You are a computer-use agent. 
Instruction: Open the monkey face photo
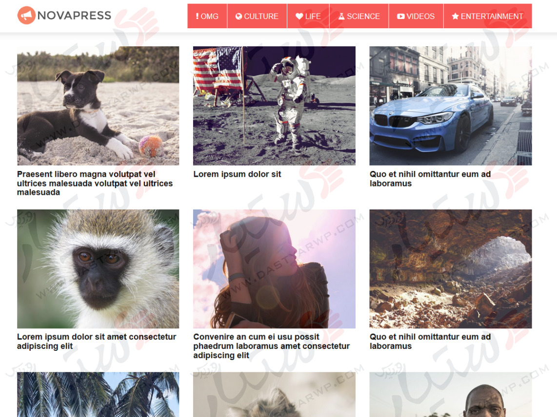point(98,268)
